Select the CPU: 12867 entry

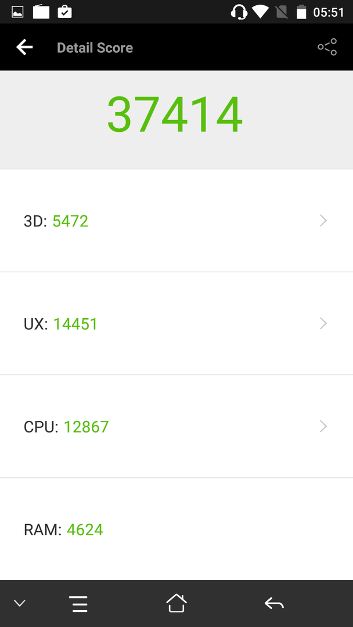click(176, 426)
